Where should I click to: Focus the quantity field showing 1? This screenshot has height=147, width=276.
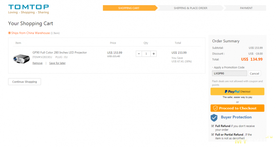(x=146, y=54)
